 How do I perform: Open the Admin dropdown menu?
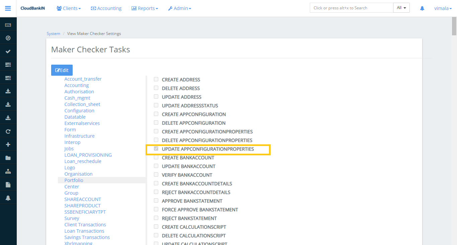coord(180,8)
